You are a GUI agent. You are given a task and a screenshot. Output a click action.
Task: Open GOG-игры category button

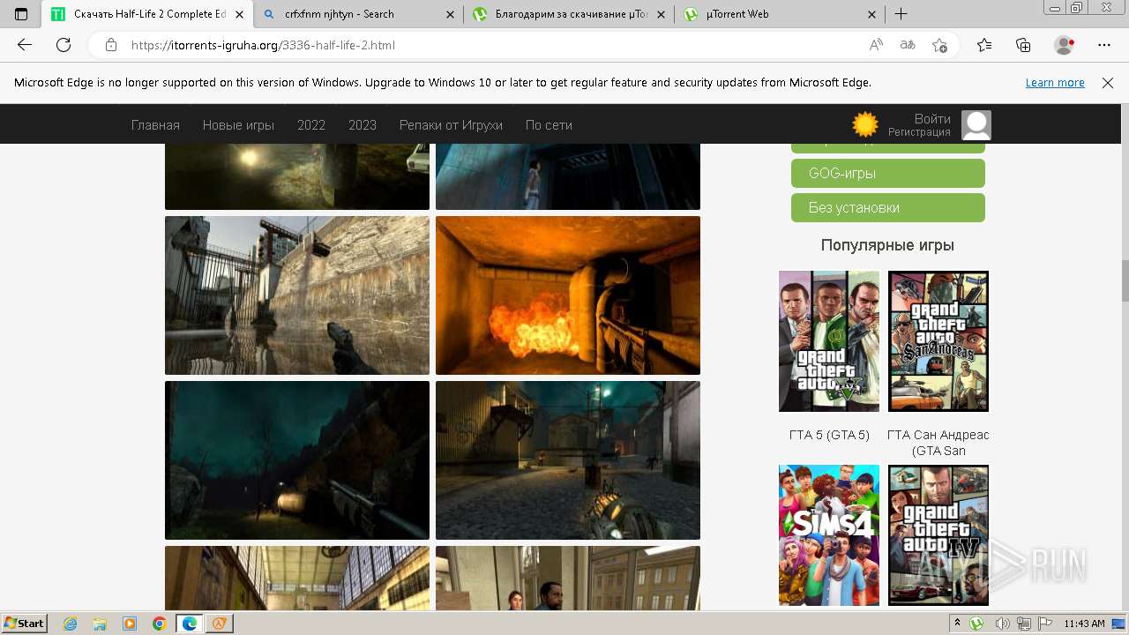point(888,174)
